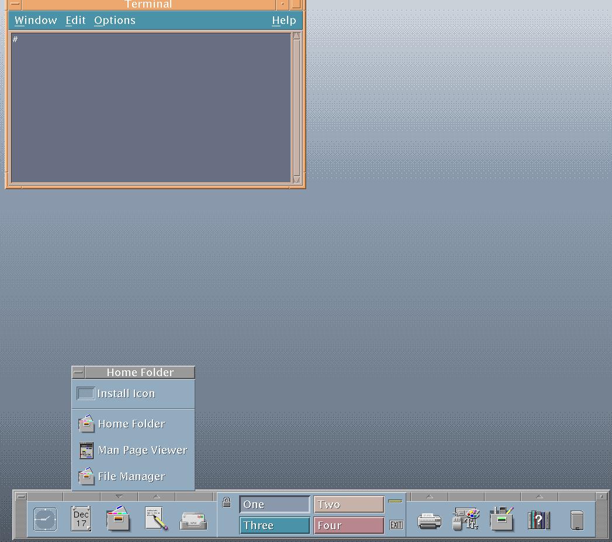Launch Style Manager palette icon
This screenshot has height=542, width=612.
tap(466, 519)
